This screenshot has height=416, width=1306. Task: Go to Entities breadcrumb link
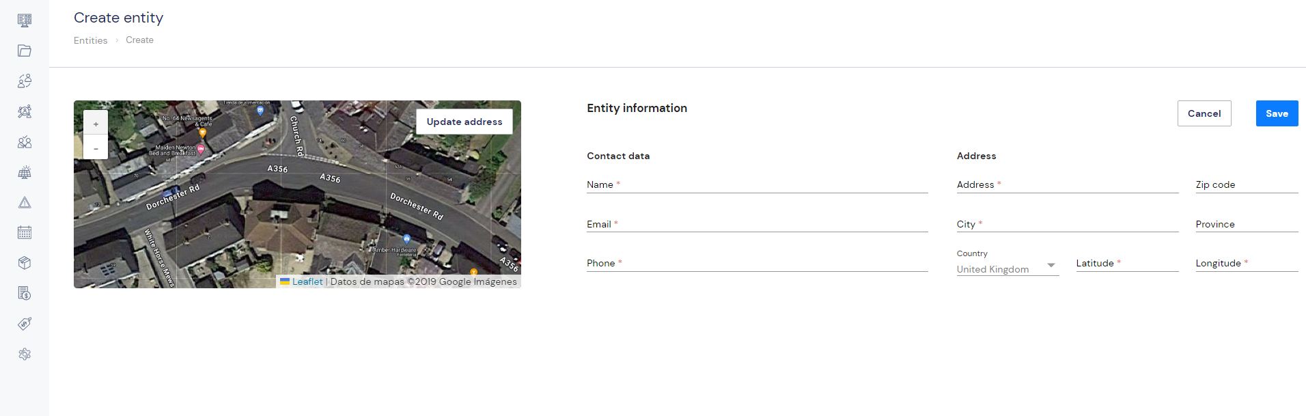click(x=91, y=40)
